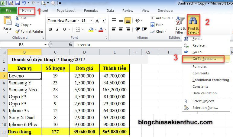Image resolution: width=233 pixels, height=137 pixels.
Task: Align text right
Action: coord(128,29)
